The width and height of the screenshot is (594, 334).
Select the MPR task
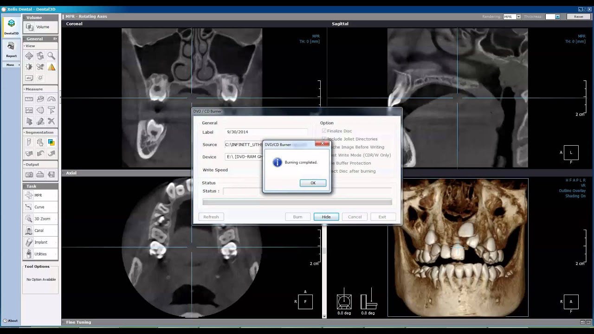(40, 195)
